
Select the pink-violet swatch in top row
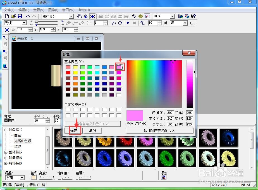[x=119, y=67]
